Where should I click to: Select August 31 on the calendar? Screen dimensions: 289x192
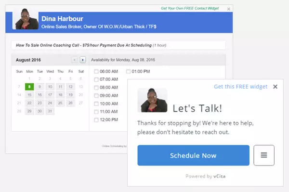50,111
